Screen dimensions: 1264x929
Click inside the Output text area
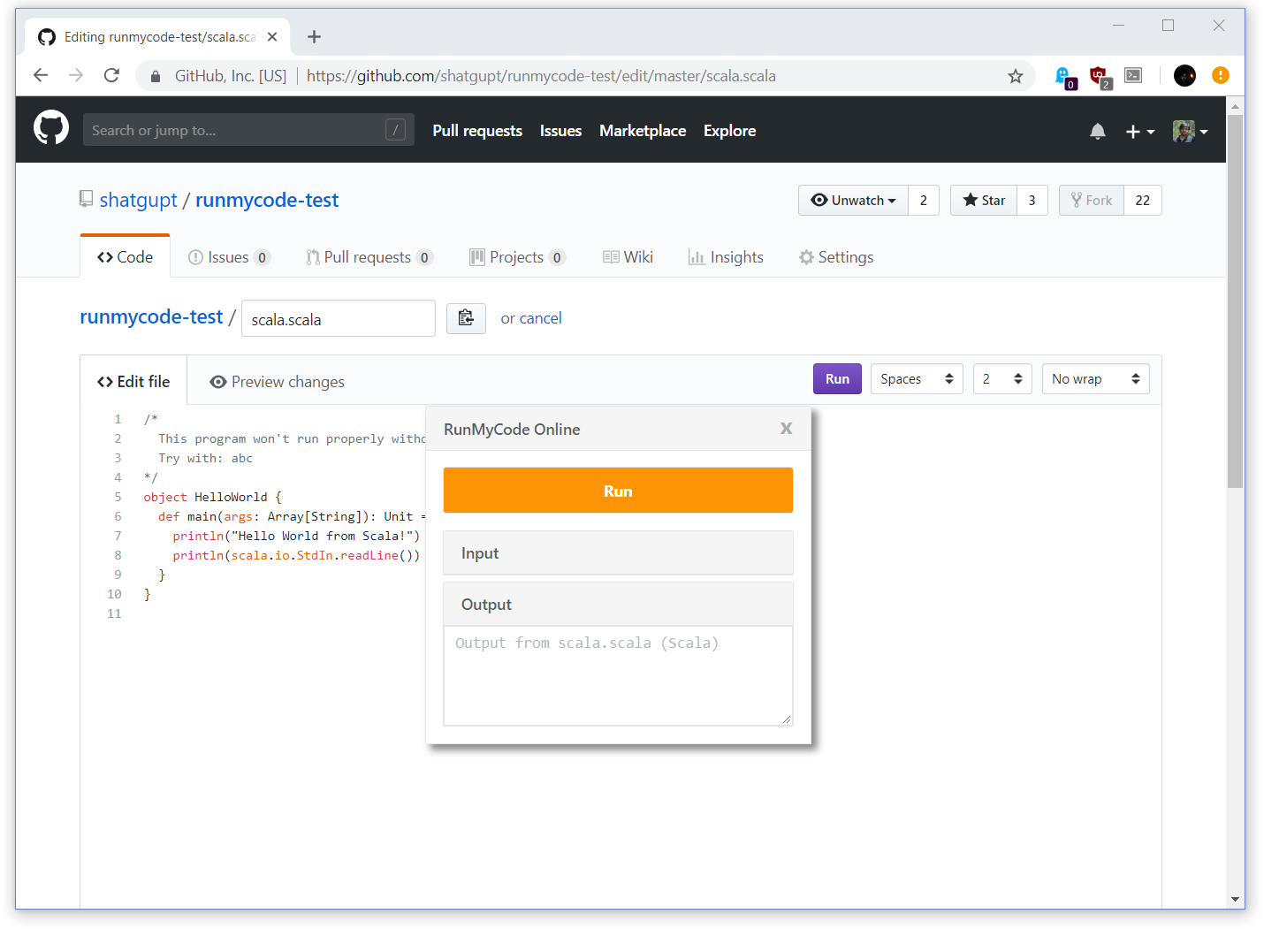[618, 676]
